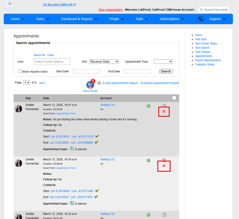
Task: Click the phone call icon in navbar
Action: (201, 19)
